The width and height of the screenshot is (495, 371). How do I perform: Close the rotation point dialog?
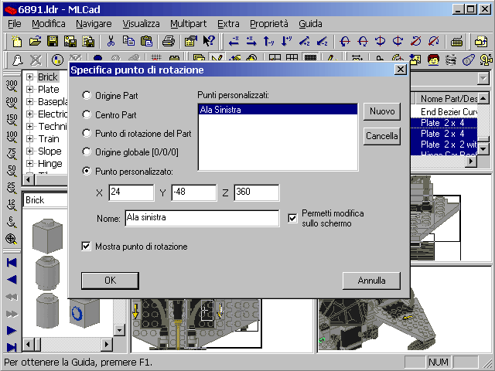tap(401, 69)
